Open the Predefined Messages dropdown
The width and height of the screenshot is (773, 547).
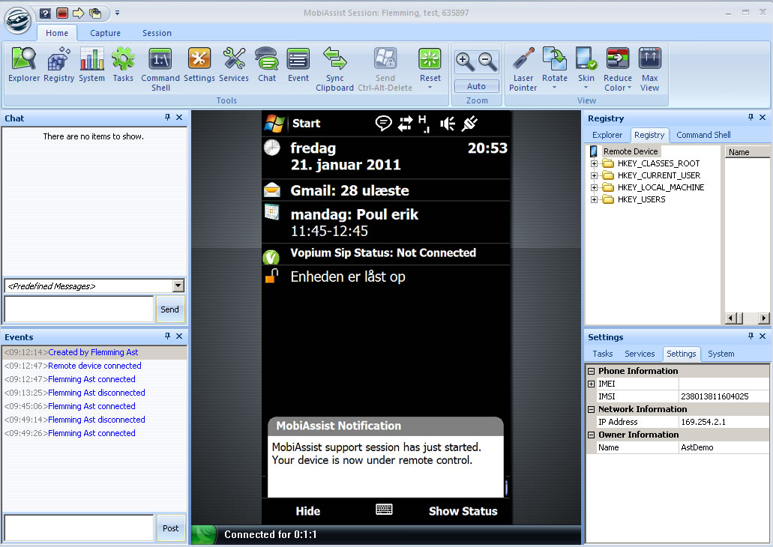(178, 285)
